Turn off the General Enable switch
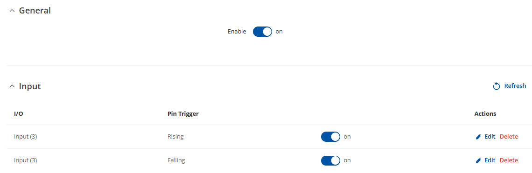 (x=262, y=32)
